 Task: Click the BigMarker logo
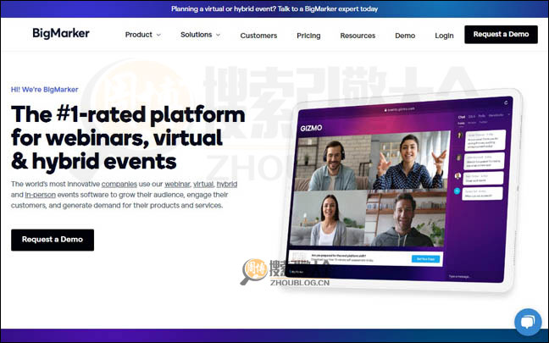click(61, 34)
